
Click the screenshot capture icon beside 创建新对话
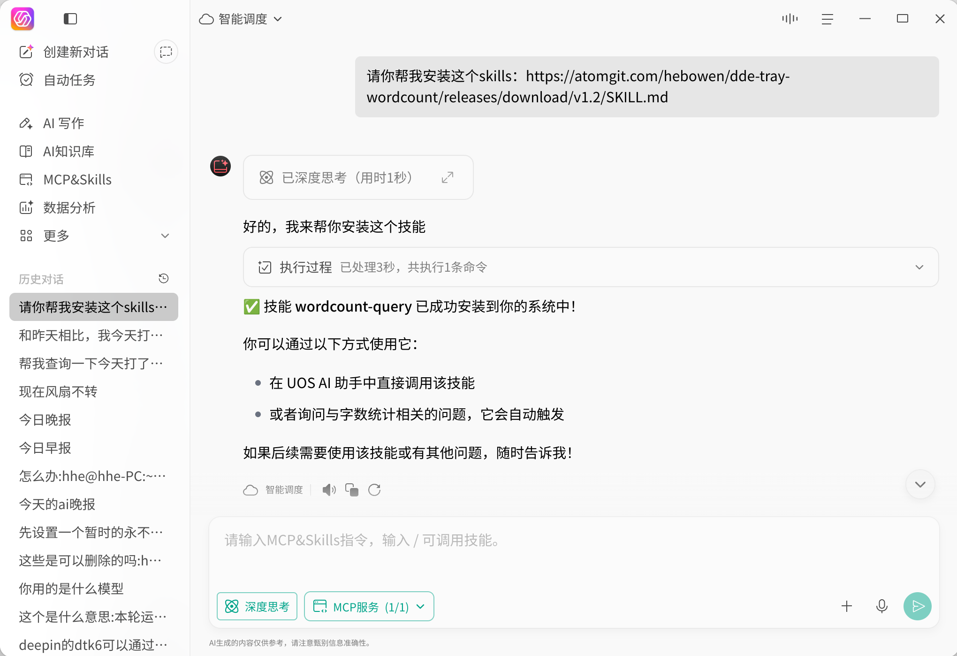(166, 52)
